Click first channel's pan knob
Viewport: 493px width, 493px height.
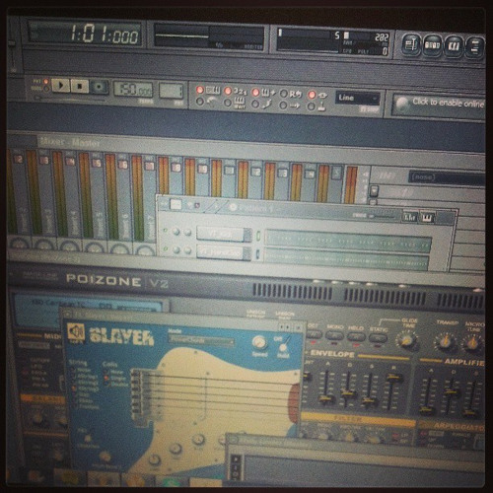pyautogui.click(x=176, y=232)
